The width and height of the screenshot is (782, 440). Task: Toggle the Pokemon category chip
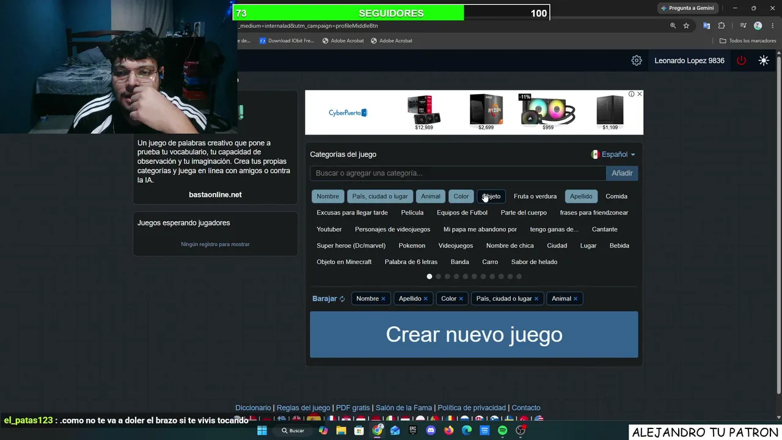click(x=412, y=246)
